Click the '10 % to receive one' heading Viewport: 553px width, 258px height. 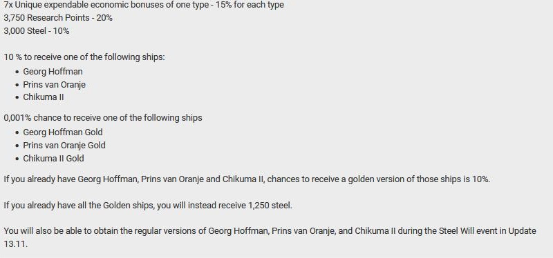click(x=84, y=57)
